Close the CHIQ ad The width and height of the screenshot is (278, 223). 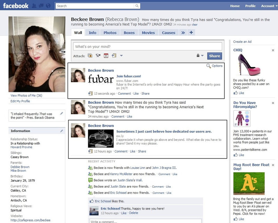click(x=273, y=50)
